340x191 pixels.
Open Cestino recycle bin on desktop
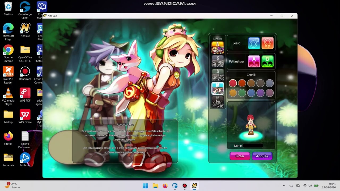click(8, 9)
